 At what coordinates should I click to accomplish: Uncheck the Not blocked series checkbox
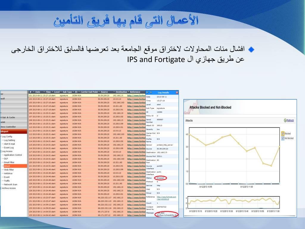click(x=283, y=138)
